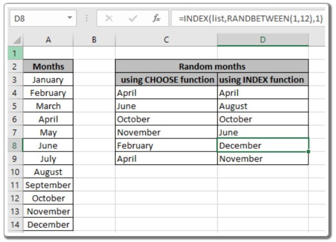
Task: Click the fill handle on active cell D8
Action: (x=308, y=151)
